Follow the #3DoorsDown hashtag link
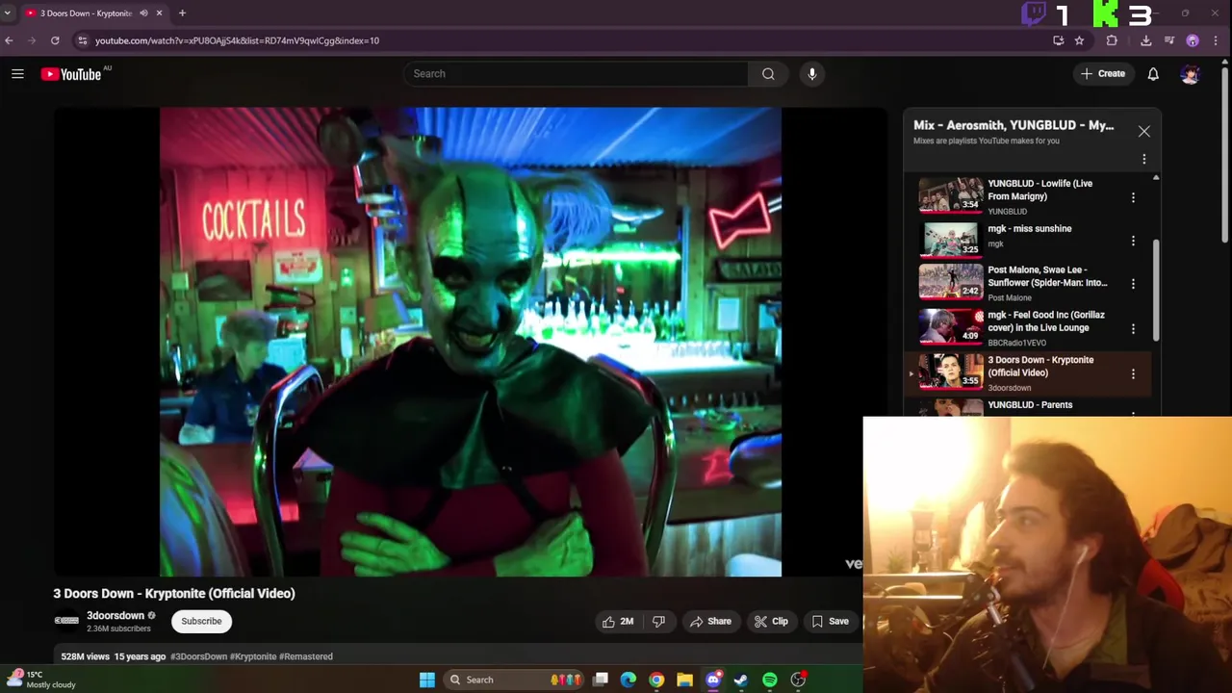 [x=198, y=656]
